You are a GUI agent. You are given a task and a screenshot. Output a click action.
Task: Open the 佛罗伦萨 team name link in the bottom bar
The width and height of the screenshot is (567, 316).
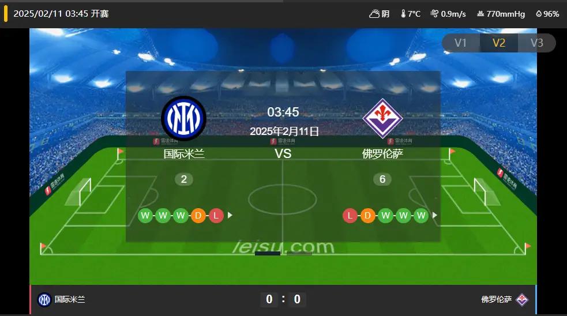point(497,299)
